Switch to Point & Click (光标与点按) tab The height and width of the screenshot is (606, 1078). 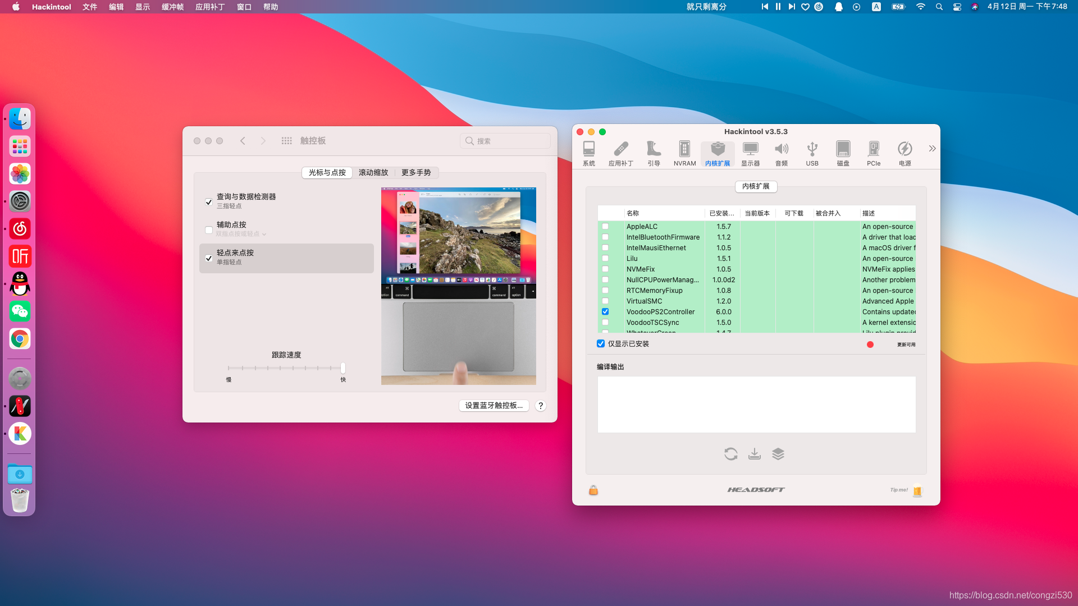[x=327, y=173]
